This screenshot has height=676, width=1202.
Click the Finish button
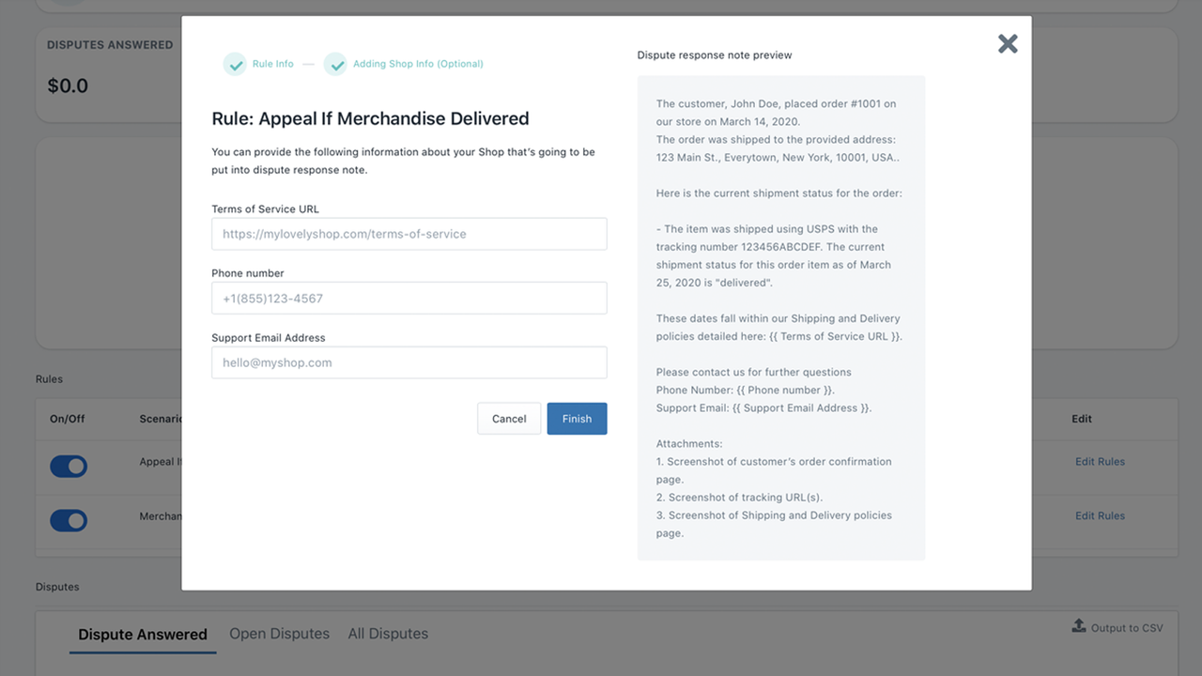(x=577, y=418)
